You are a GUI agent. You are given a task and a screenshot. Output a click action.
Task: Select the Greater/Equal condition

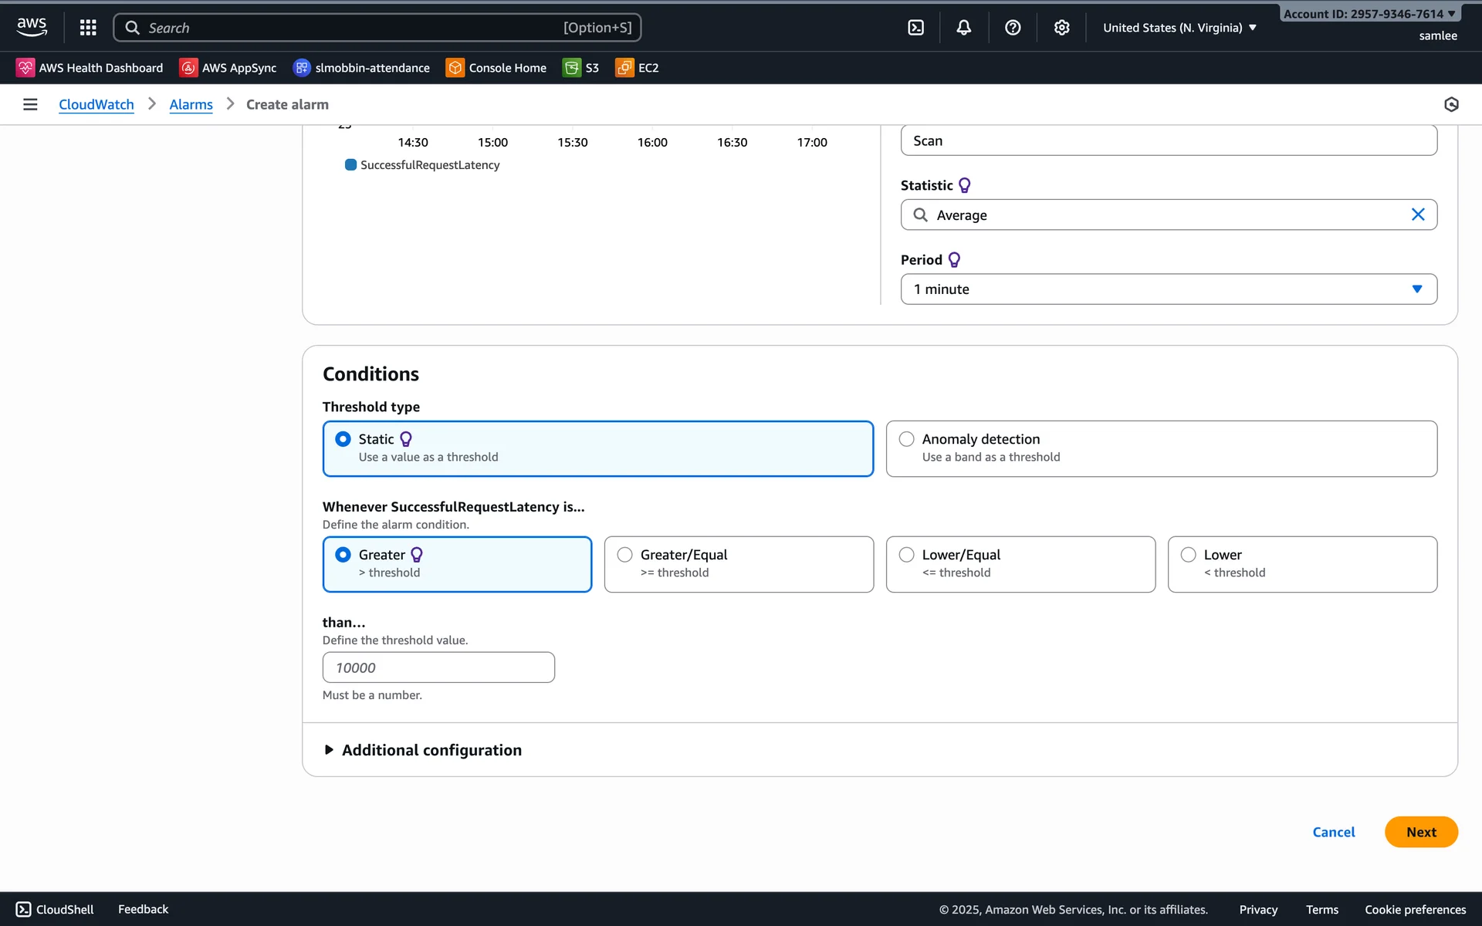coord(625,555)
